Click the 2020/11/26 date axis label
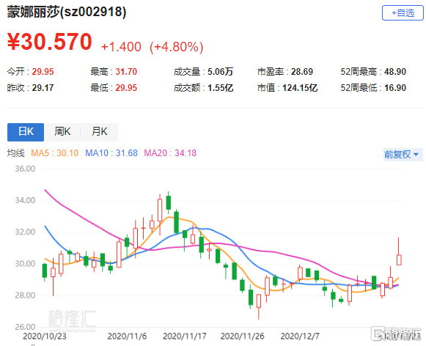This screenshot has width=426, height=346. 243,336
